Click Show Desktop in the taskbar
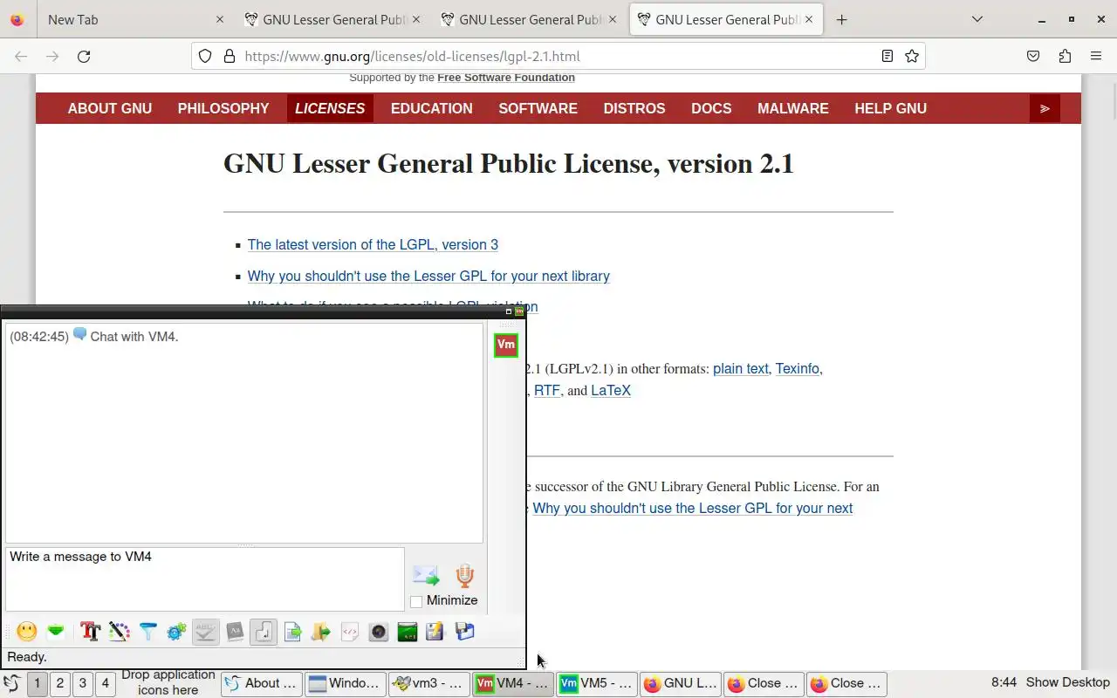 coord(1068,682)
